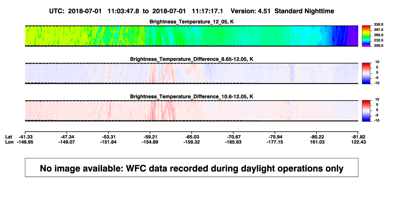Select the 8.65-12.05 temperature difference plot panel
Screen dimensions: 398x204
[191, 73]
